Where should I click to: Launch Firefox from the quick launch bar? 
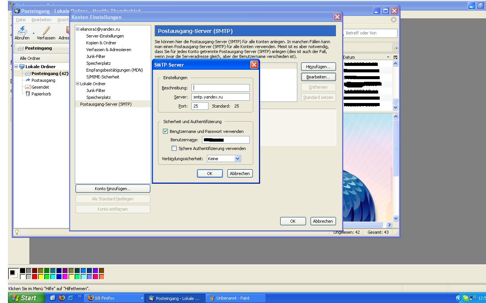pos(62,298)
